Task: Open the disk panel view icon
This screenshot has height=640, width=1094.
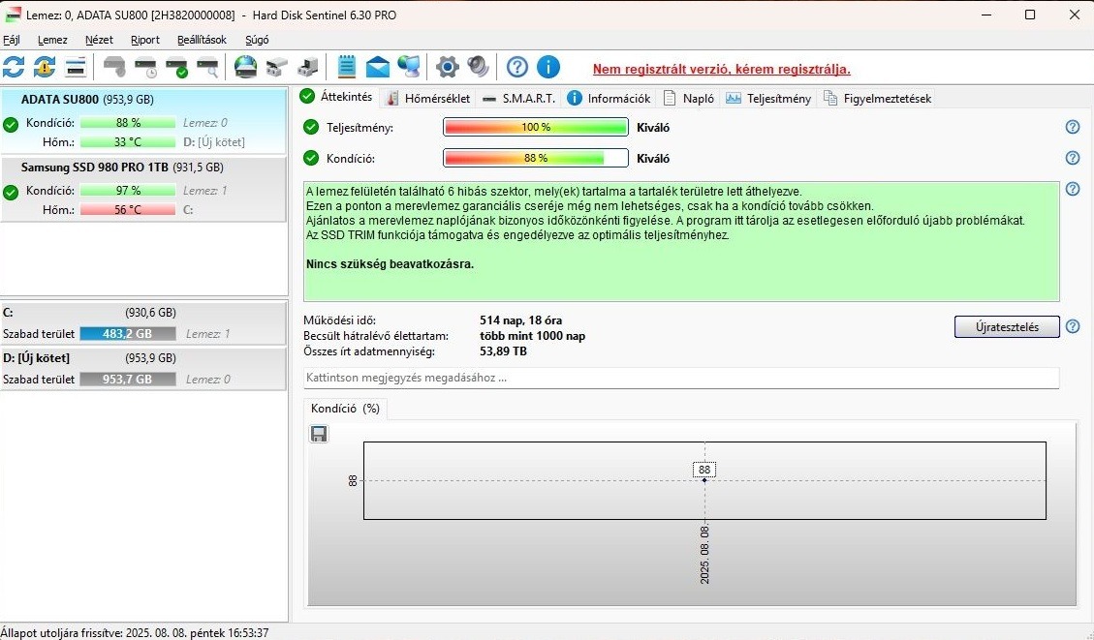Action: [x=76, y=67]
